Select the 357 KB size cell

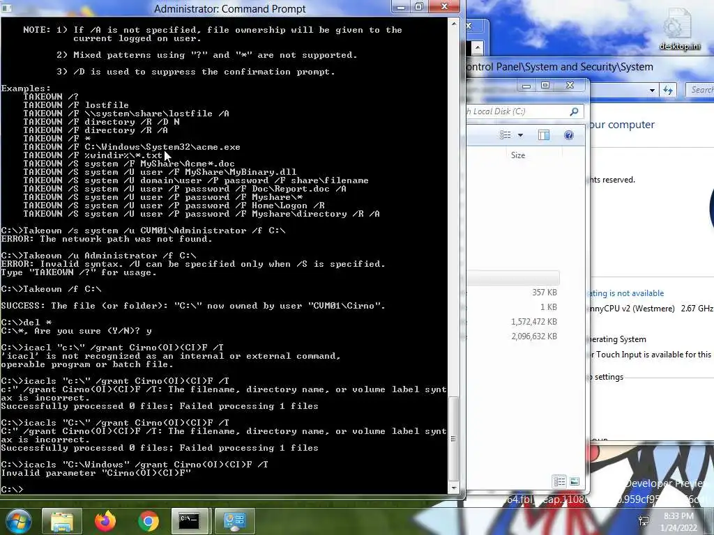point(544,293)
